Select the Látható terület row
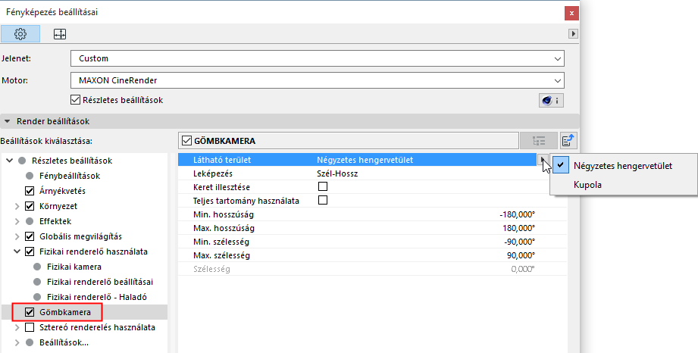Screen dimensions: 698x353 [x=358, y=160]
